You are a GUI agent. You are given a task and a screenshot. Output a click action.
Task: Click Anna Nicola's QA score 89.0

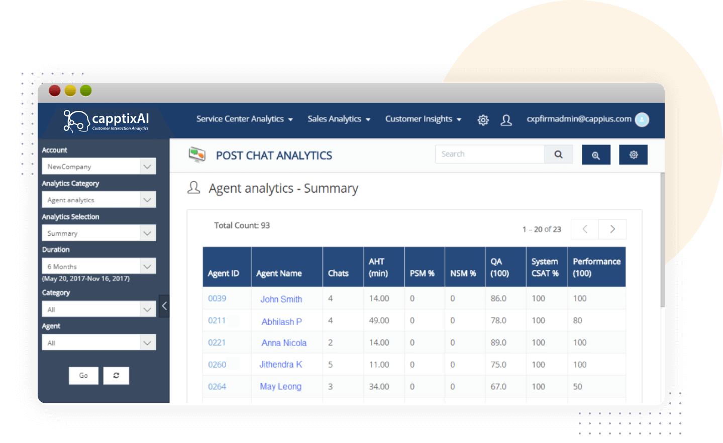[x=498, y=343]
